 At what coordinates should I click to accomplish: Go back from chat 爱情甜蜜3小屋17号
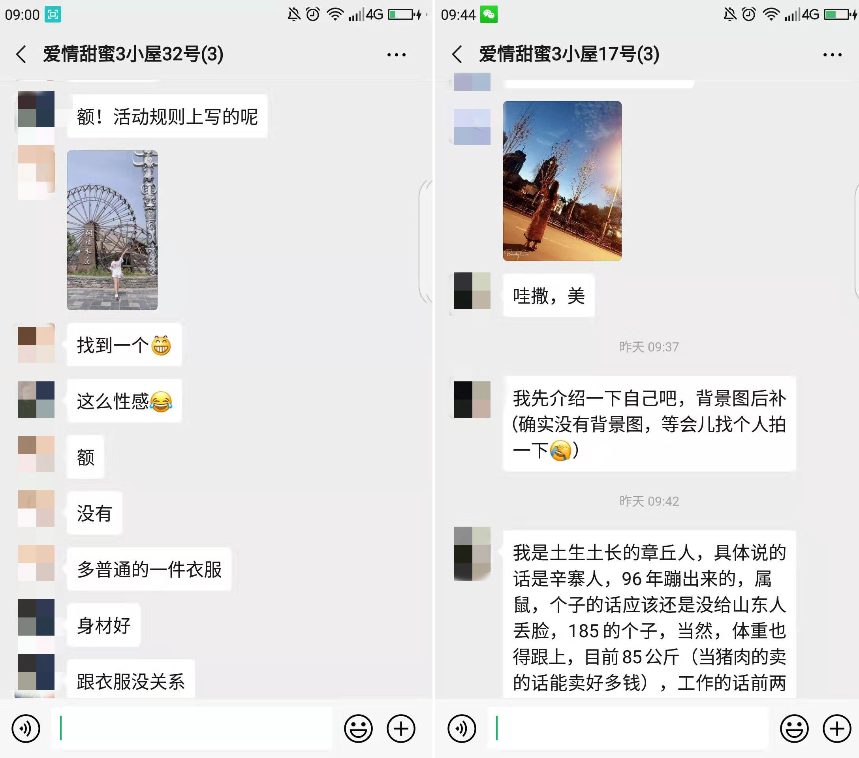point(457,54)
